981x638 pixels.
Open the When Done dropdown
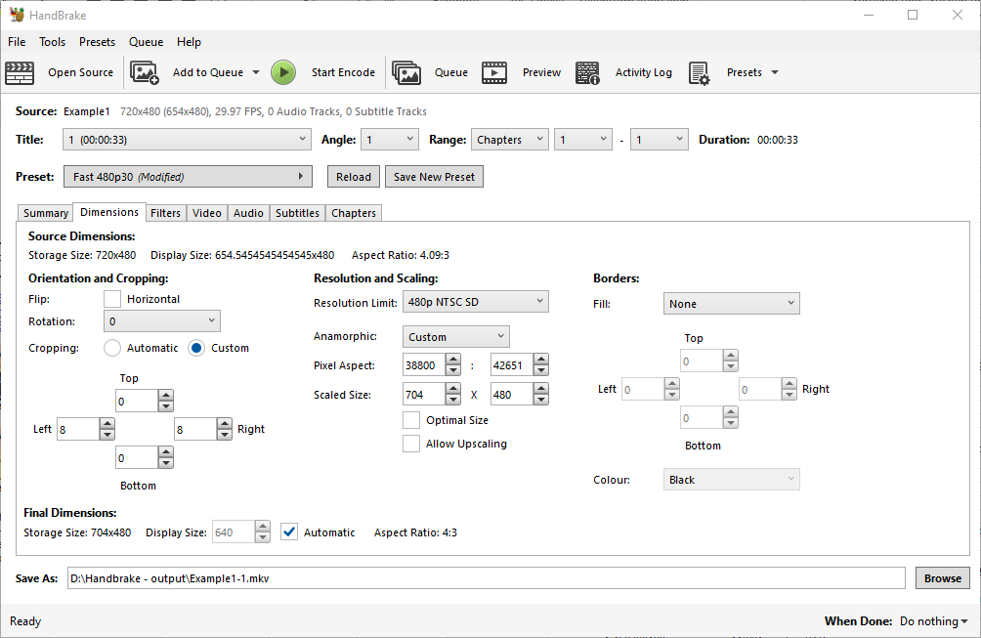coord(934,621)
